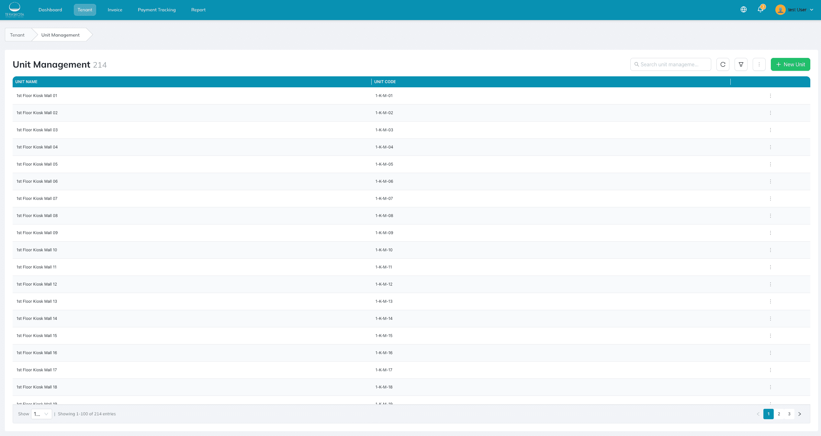This screenshot has width=821, height=436.
Task: Select page 3 of the pagination
Action: click(x=789, y=414)
